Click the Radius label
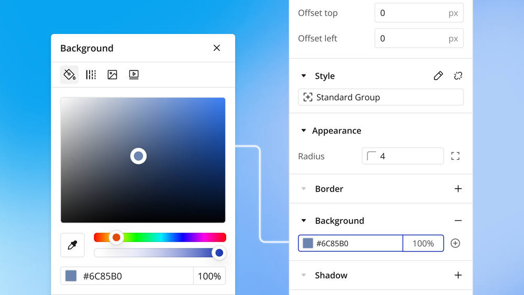The height and width of the screenshot is (295, 524). (x=311, y=156)
